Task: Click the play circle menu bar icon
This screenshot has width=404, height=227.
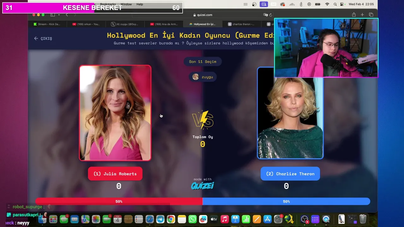Action: click(x=309, y=4)
